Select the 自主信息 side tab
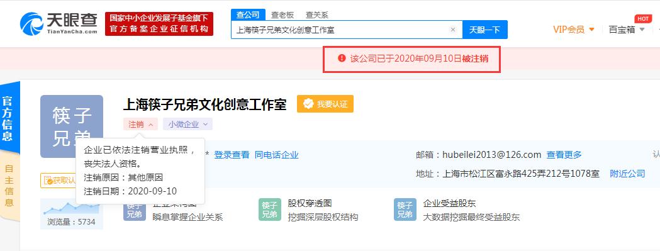The width and height of the screenshot is (660, 251). point(9,186)
